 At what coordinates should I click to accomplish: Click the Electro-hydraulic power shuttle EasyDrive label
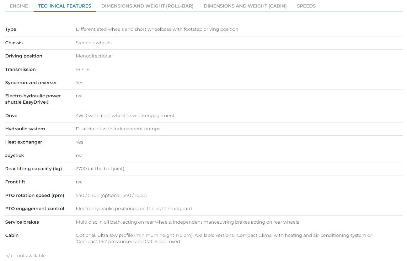point(33,99)
